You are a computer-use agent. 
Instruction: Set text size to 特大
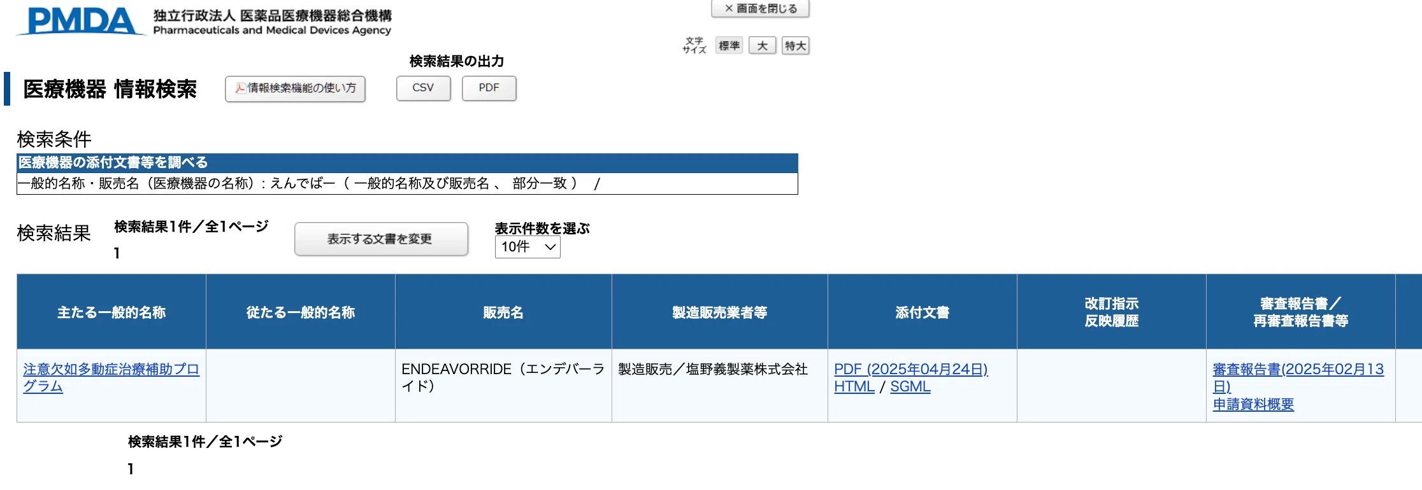[x=795, y=46]
